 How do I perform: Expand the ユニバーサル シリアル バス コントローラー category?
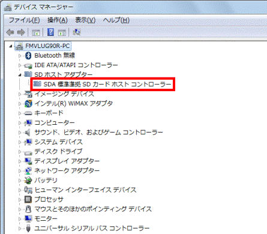pos(20,229)
